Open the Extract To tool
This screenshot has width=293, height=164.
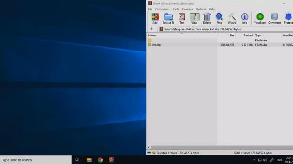point(168,19)
